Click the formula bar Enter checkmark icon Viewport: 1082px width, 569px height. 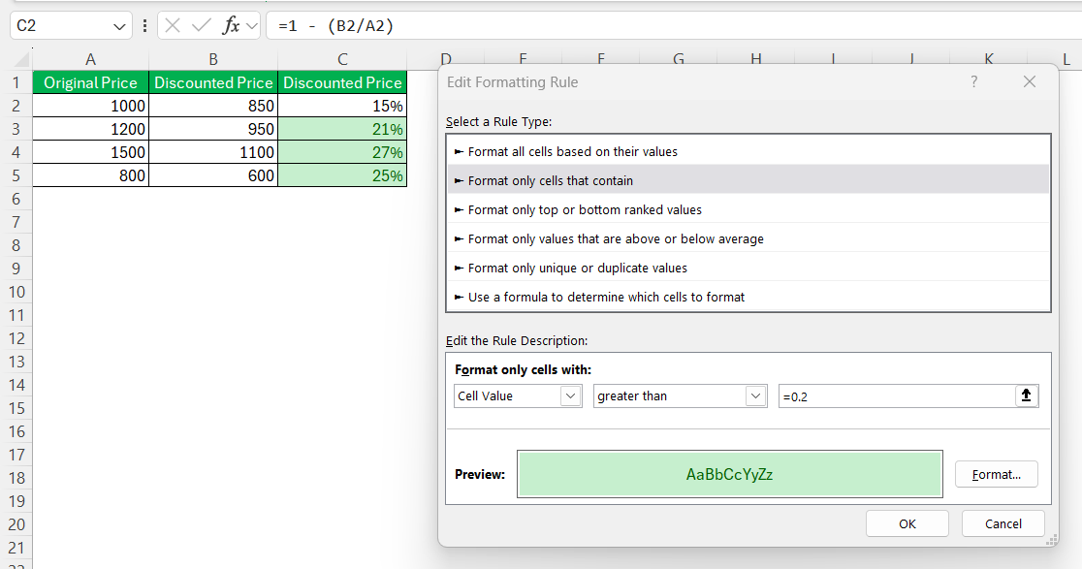pyautogui.click(x=202, y=26)
